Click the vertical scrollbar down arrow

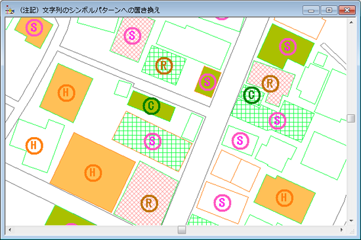point(351,221)
